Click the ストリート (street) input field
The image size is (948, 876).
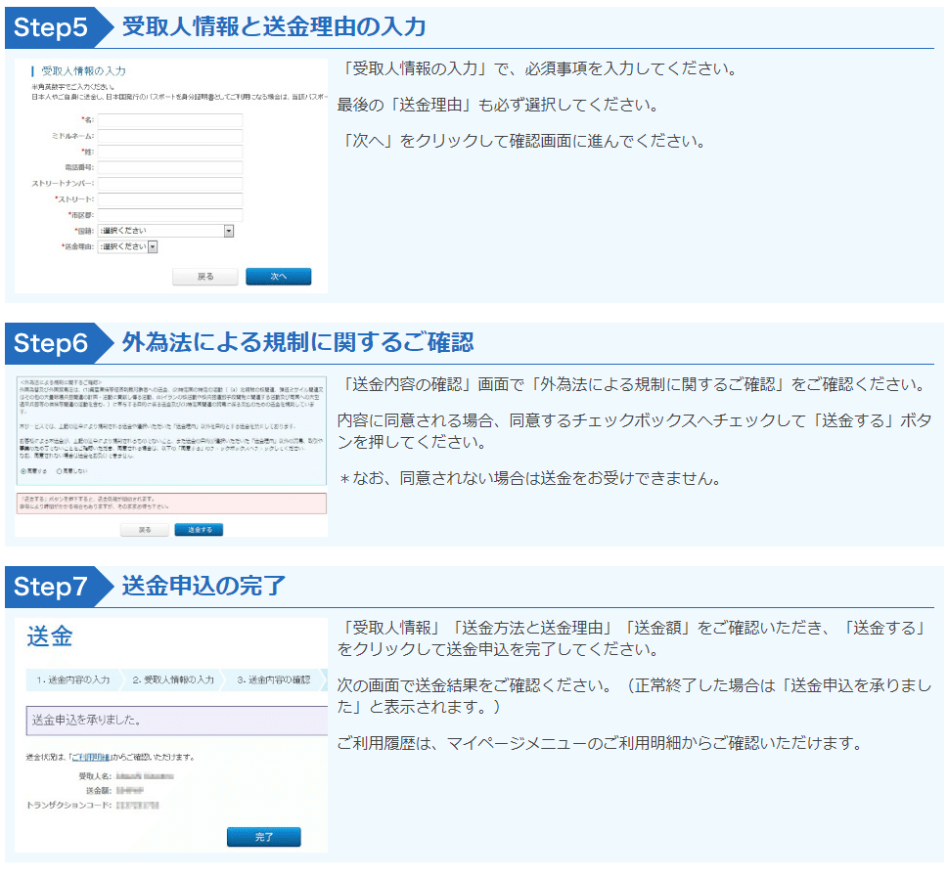click(168, 198)
